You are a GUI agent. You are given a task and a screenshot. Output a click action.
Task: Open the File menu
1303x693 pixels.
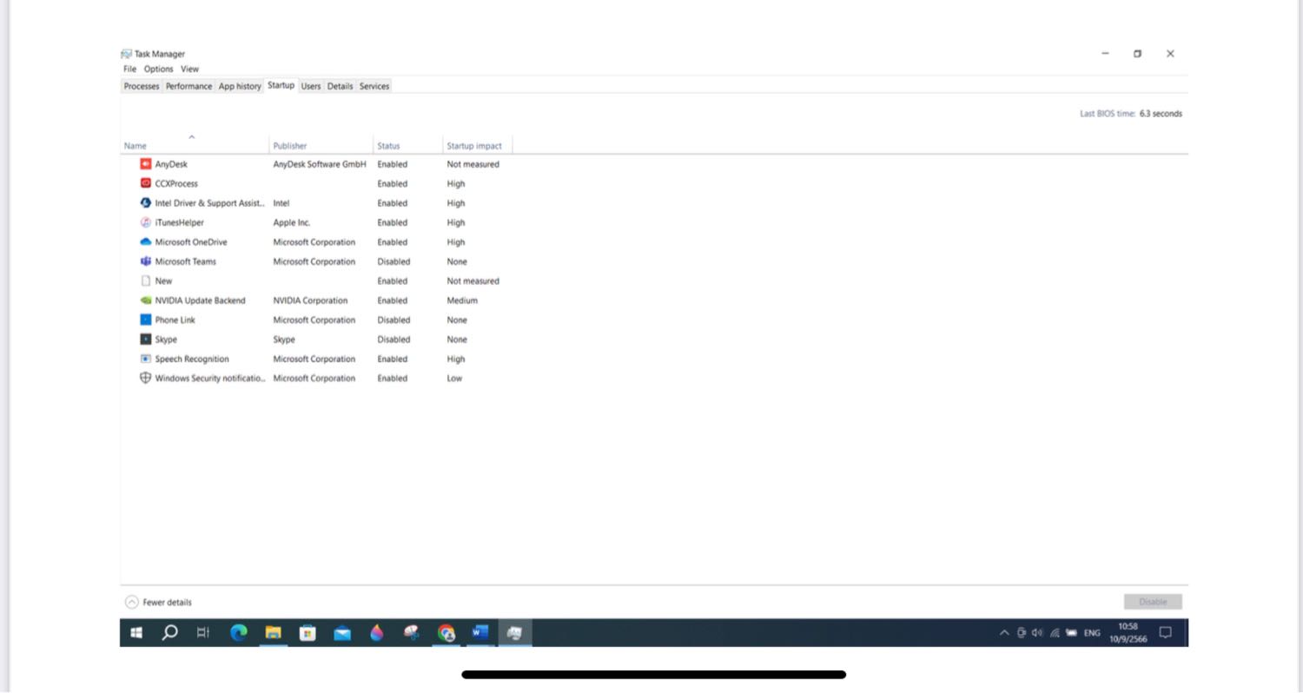(x=129, y=69)
